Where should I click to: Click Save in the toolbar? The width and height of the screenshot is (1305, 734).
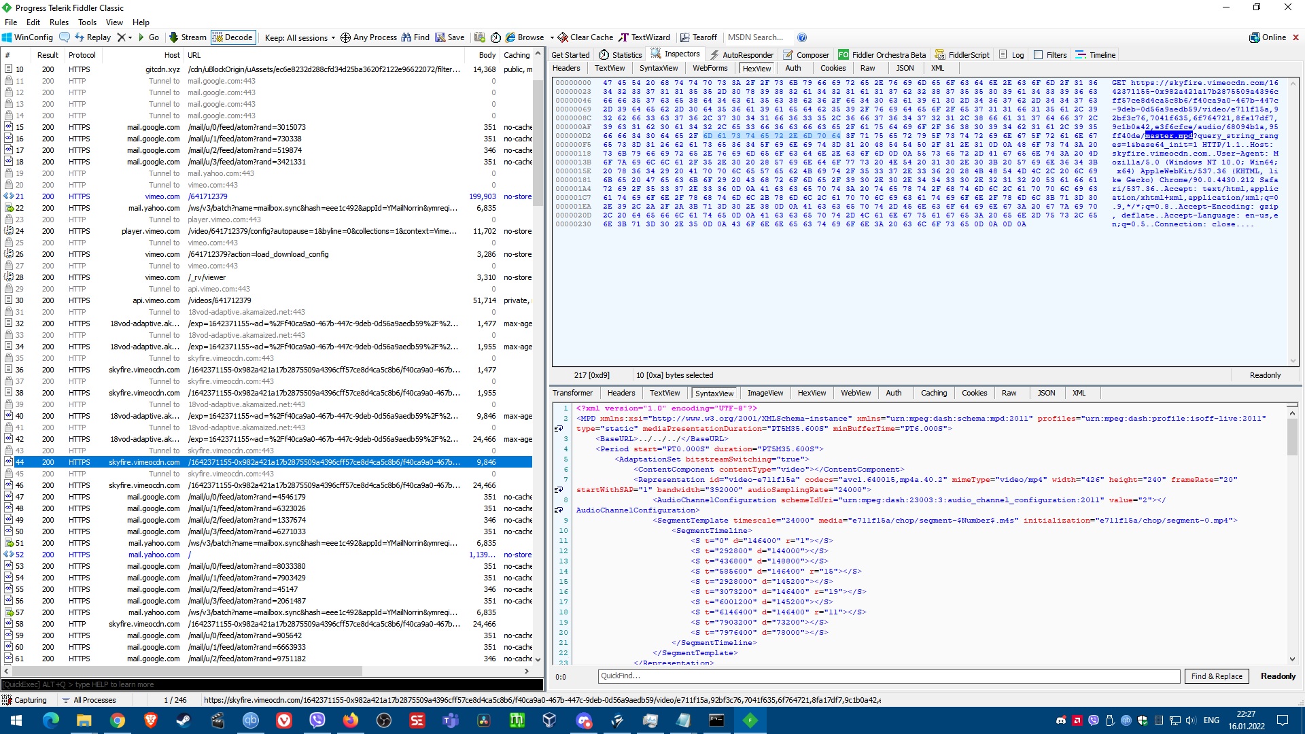[450, 37]
